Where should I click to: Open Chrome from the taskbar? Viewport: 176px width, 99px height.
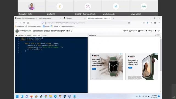point(46,96)
